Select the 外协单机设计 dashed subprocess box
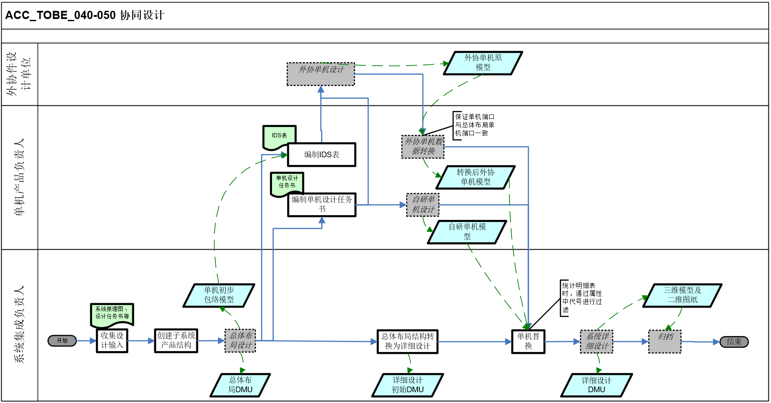Viewport: 771px width, 403px height. (x=320, y=74)
